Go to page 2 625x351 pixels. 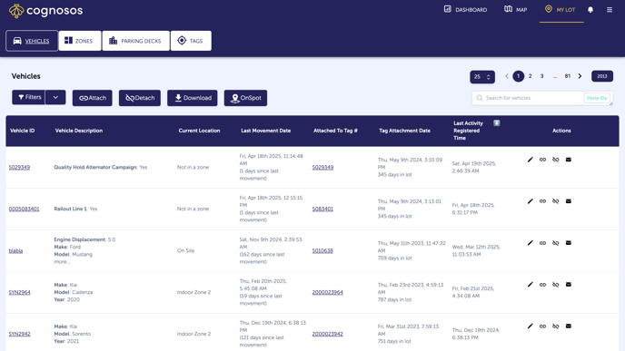coord(531,76)
